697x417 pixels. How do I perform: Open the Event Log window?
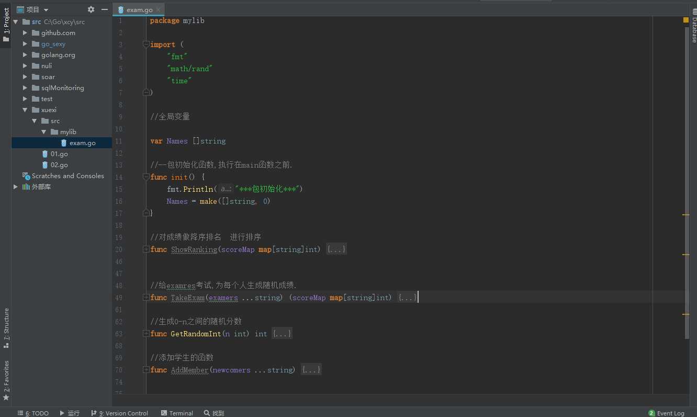tap(667, 413)
